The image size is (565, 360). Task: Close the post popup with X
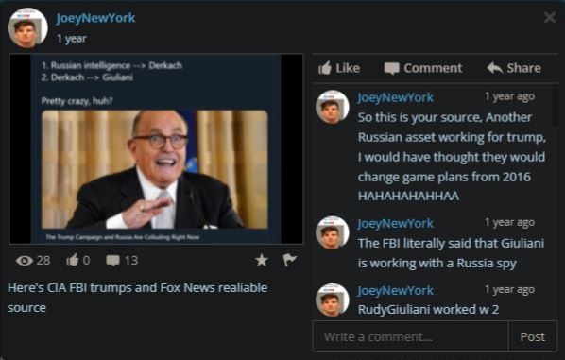(x=550, y=17)
